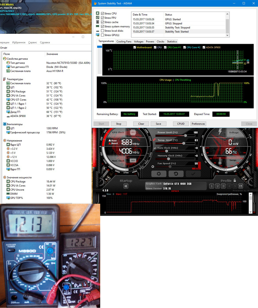The width and height of the screenshot is (258, 308).
Task: Click the Core Clock (MHz) slider knob
Action: (x=167, y=151)
